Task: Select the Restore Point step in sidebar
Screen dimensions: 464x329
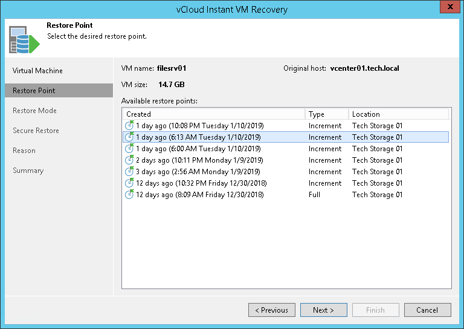Action: coord(34,91)
